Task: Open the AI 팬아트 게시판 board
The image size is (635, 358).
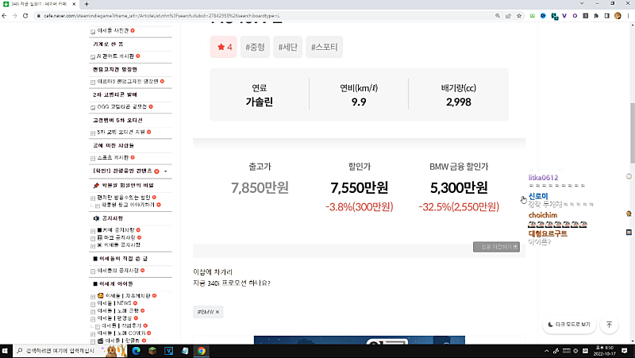Action: (x=115, y=56)
